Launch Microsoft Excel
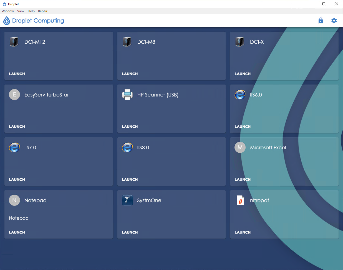 243,179
